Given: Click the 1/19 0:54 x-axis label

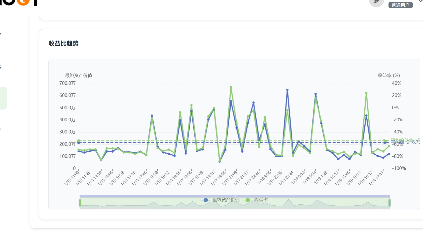Looking at the screenshot, I should 310,178.
